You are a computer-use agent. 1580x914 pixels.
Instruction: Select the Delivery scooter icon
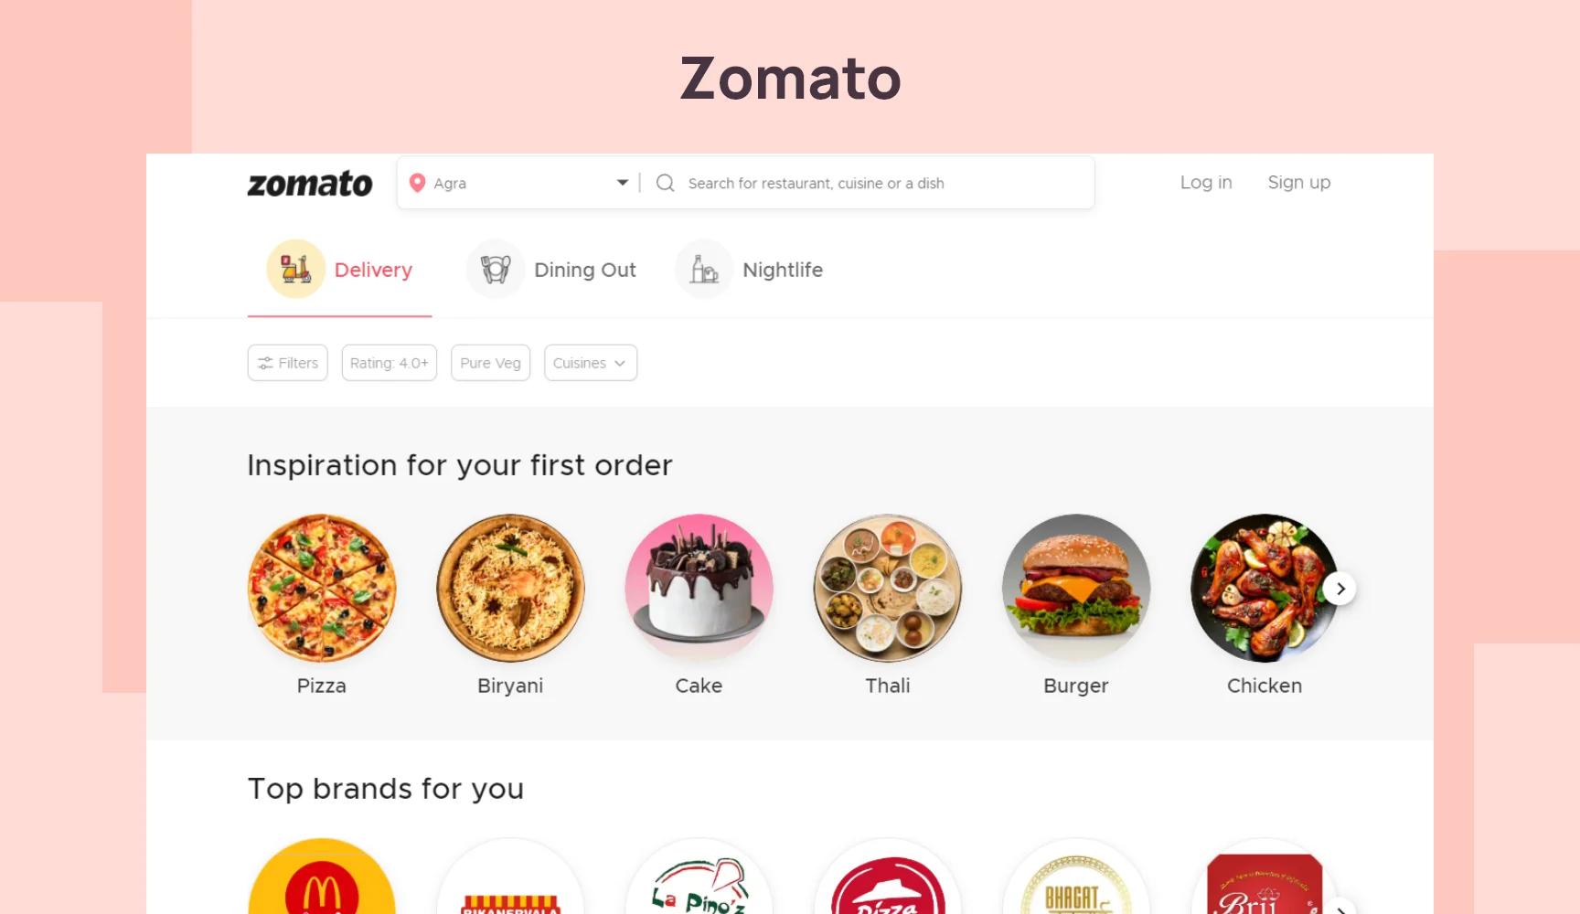pyautogui.click(x=295, y=269)
